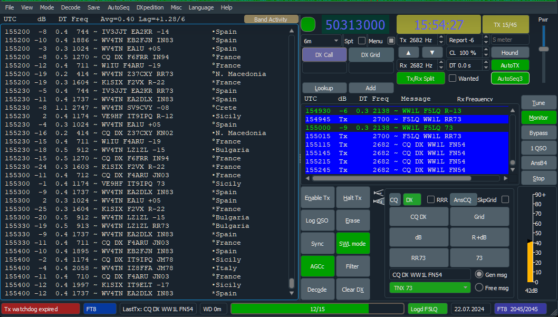Image resolution: width=558 pixels, height=317 pixels.
Task: Increase CL 100 % with up arrow
Action: tap(486, 50)
